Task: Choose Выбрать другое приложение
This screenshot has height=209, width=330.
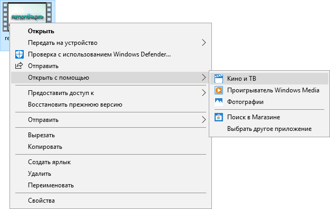Action: click(x=269, y=129)
